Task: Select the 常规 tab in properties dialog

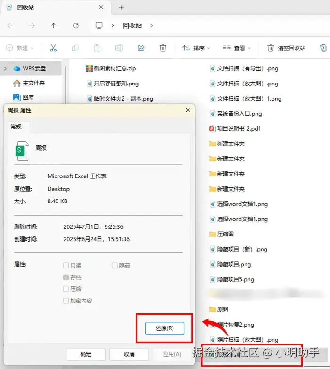Action: pyautogui.click(x=16, y=127)
